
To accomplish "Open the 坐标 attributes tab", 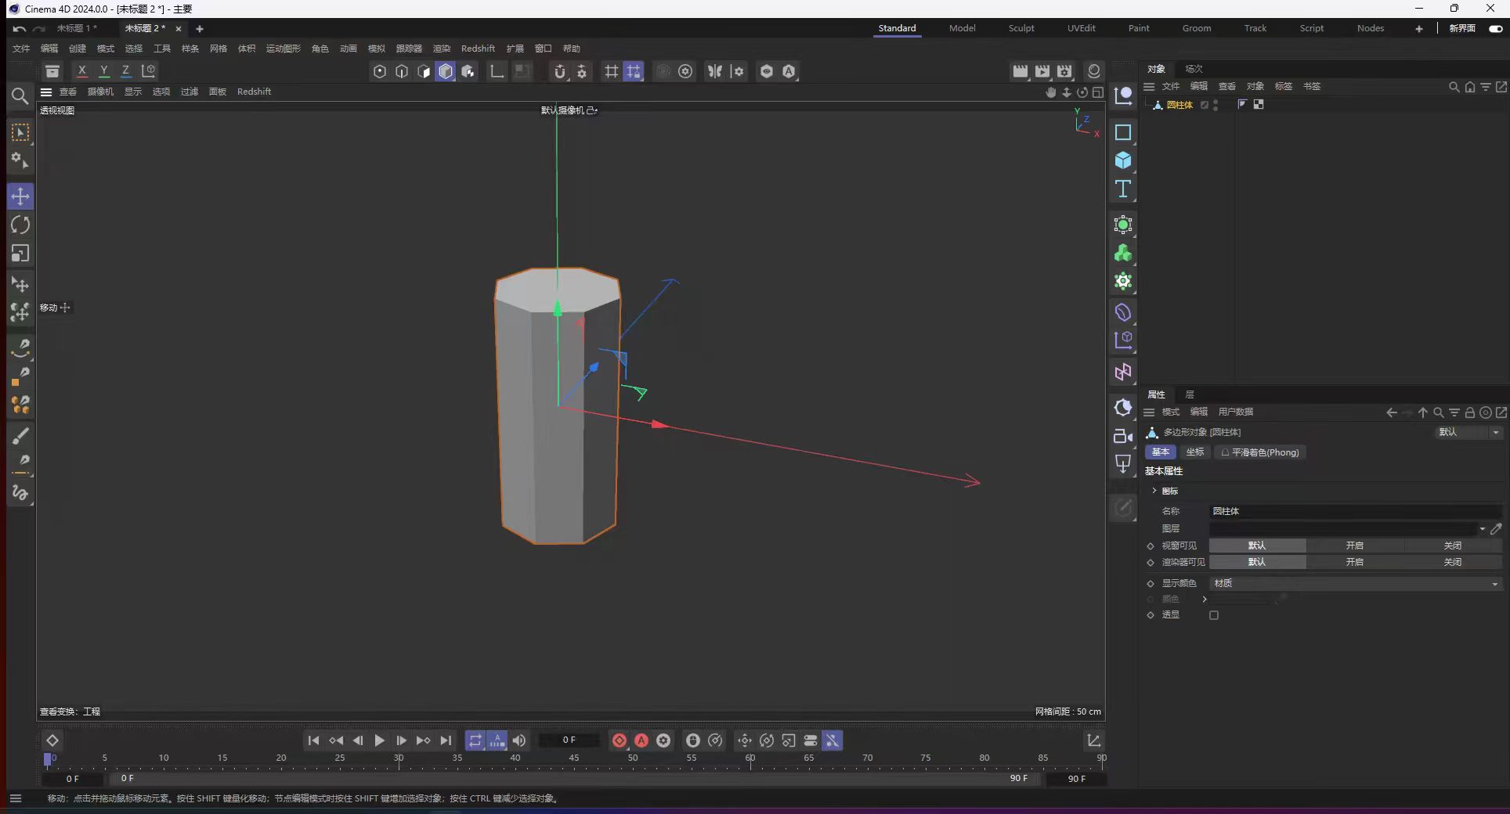I will pos(1194,452).
